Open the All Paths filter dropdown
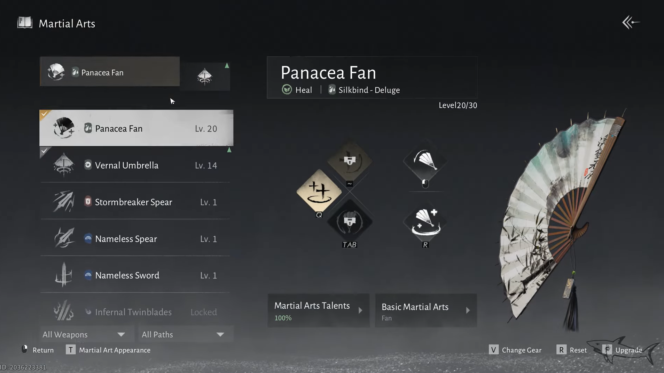 tap(183, 334)
